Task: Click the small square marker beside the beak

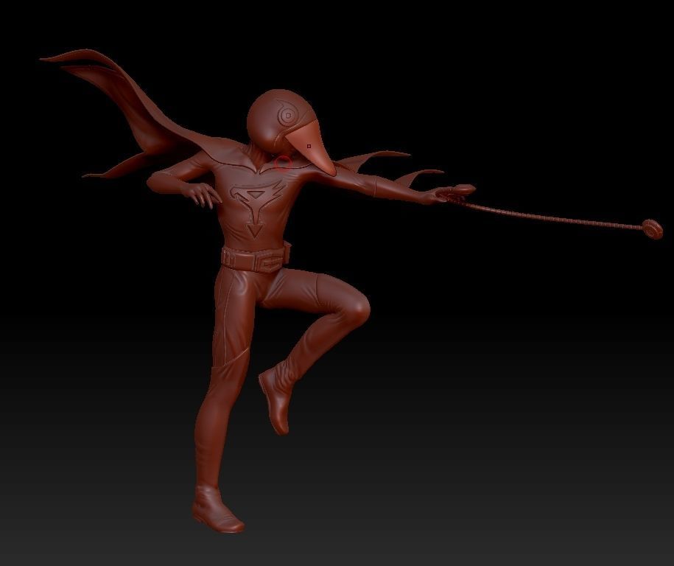Action: tap(309, 147)
